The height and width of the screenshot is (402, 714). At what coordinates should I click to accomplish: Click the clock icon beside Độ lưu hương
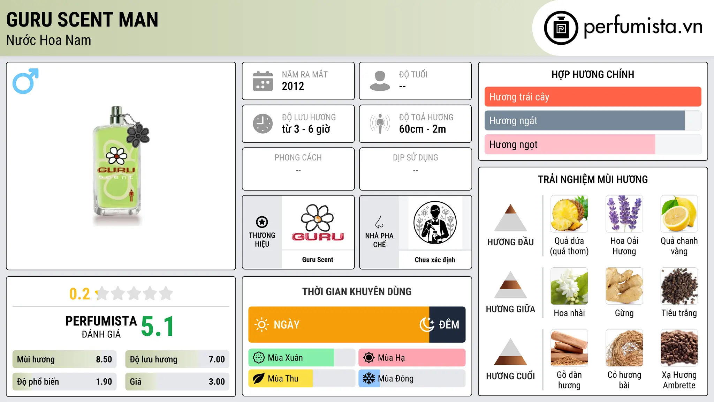click(263, 124)
